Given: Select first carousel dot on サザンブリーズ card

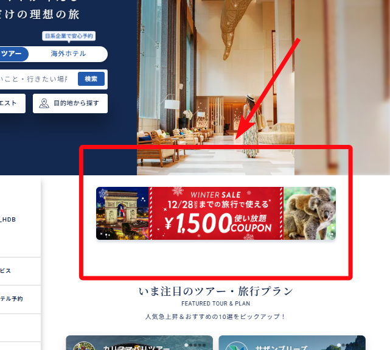Looking at the screenshot, I should 339,345.
